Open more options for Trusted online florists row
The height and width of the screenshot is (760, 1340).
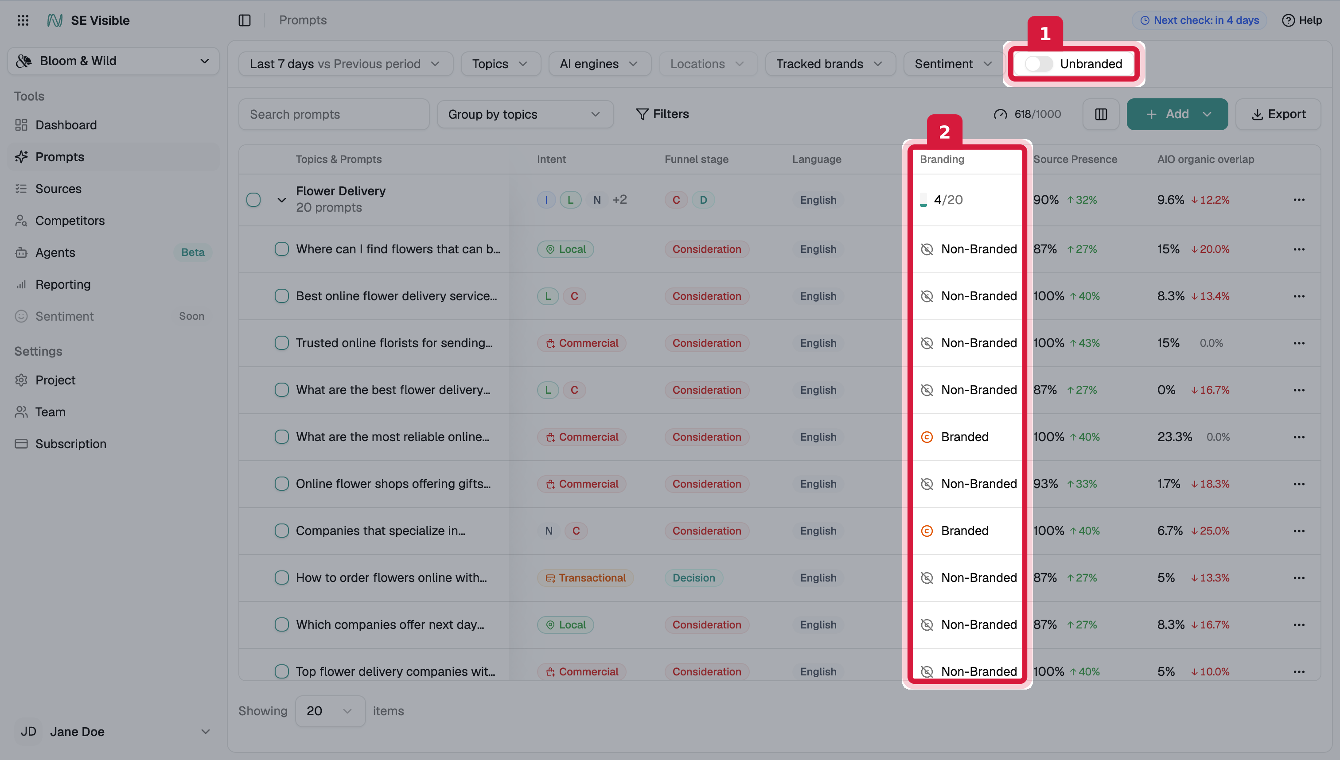1299,343
